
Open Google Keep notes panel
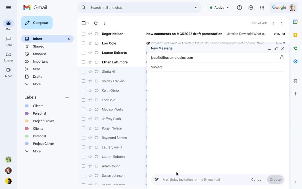click(295, 35)
